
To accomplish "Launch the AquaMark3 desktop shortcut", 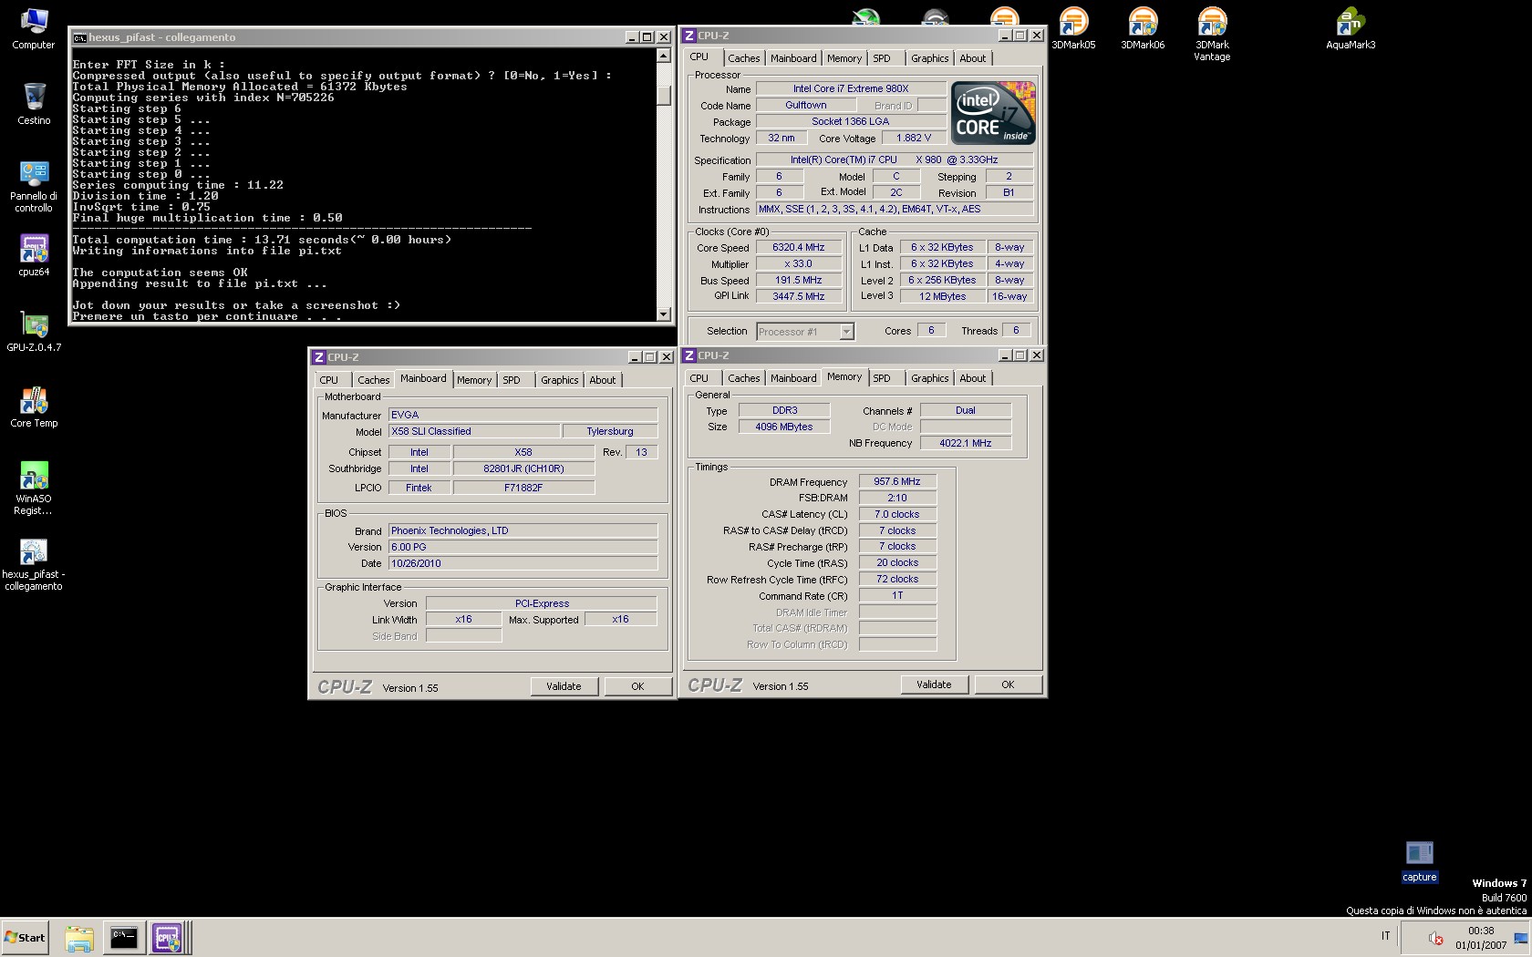I will [x=1351, y=29].
